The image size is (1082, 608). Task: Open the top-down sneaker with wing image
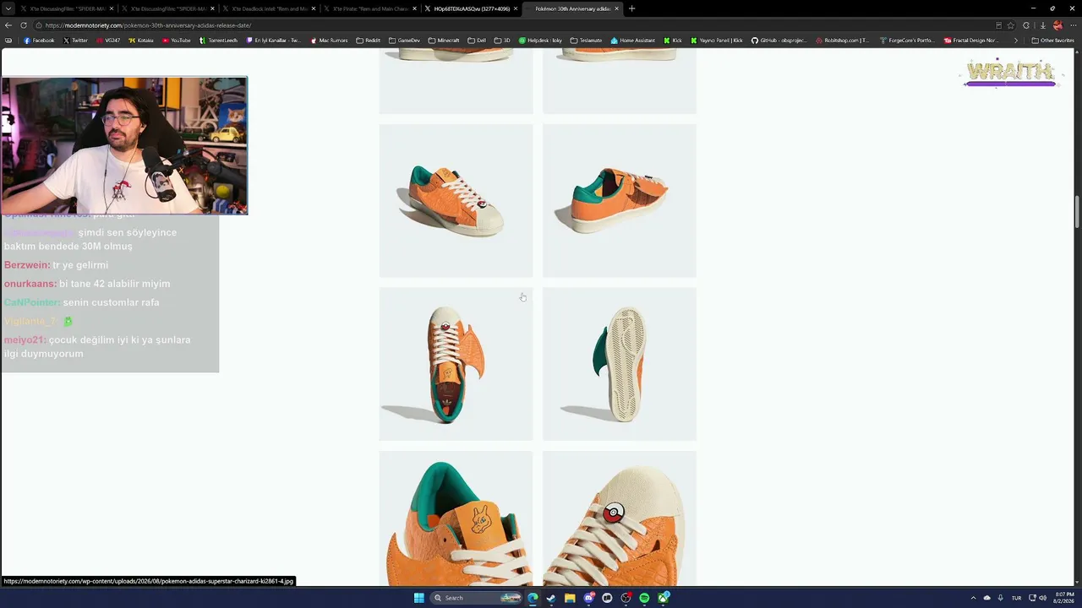[x=456, y=364]
